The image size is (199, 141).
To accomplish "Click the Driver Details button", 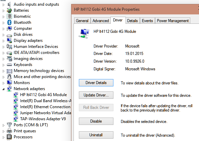I will pyautogui.click(x=96, y=83).
